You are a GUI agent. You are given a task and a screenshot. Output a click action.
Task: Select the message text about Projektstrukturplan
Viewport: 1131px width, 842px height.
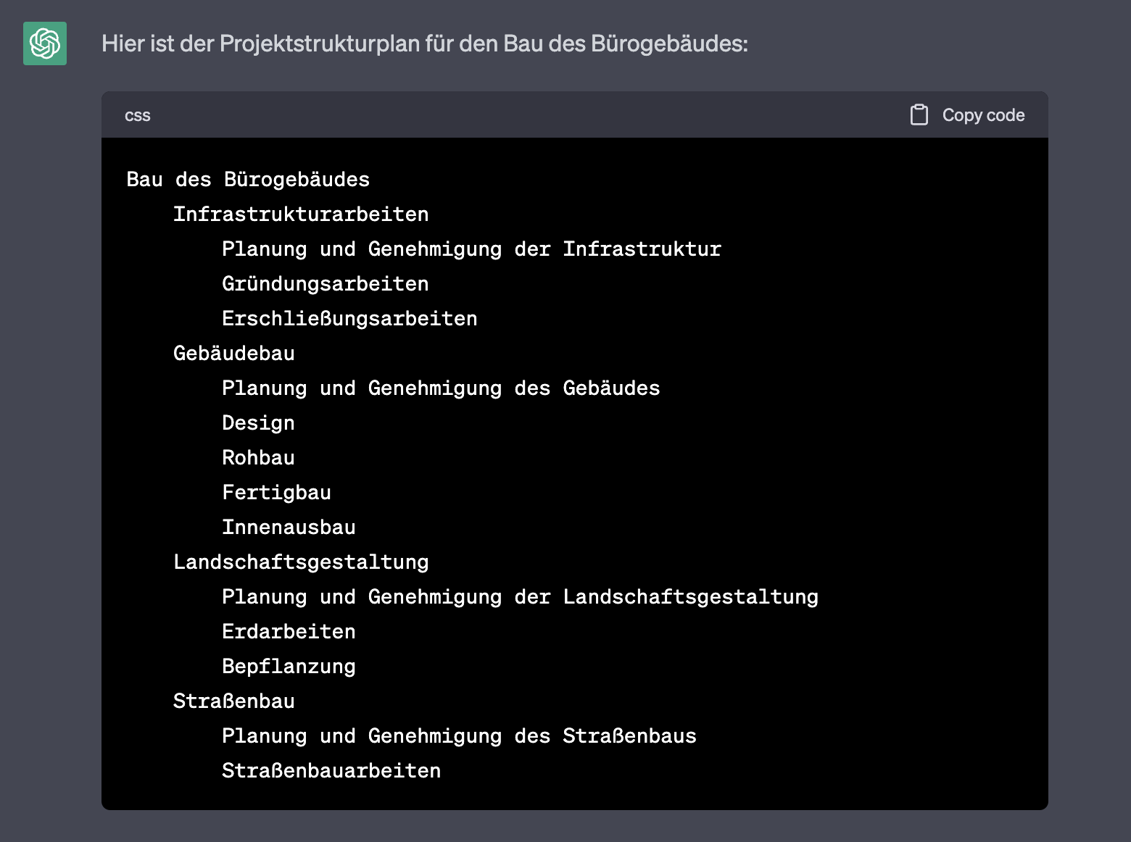click(424, 43)
